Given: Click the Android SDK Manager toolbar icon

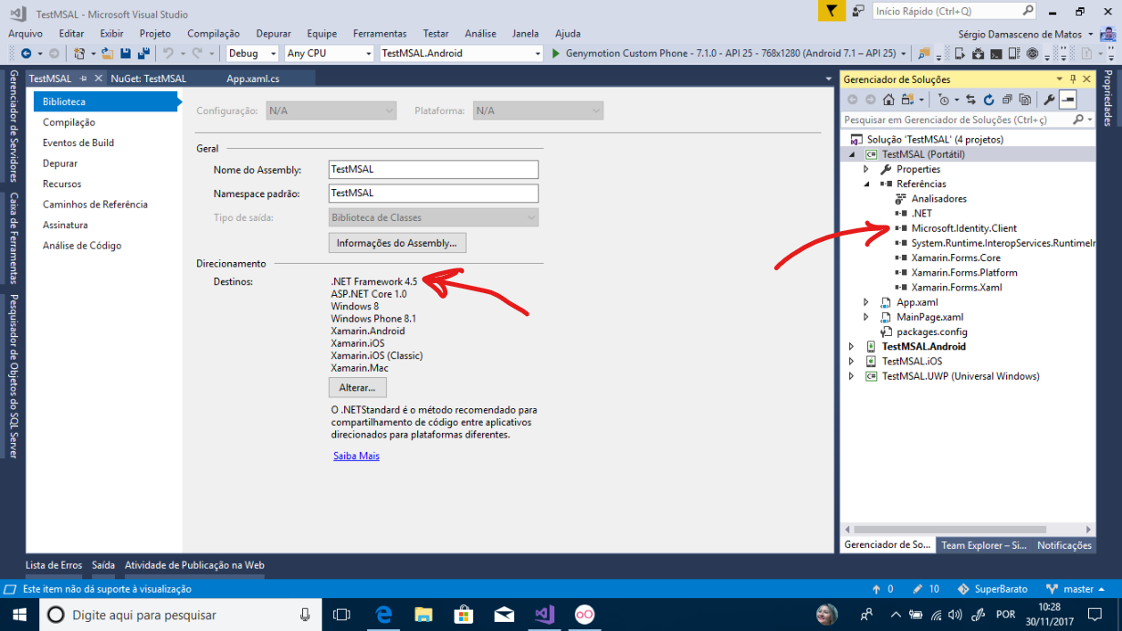Looking at the screenshot, I should (x=979, y=53).
